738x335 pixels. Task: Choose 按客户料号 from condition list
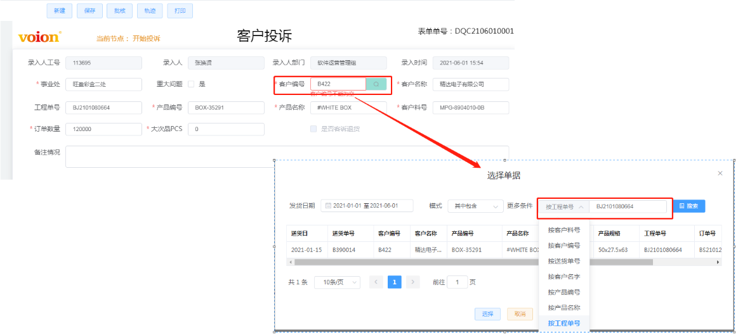tap(564, 230)
